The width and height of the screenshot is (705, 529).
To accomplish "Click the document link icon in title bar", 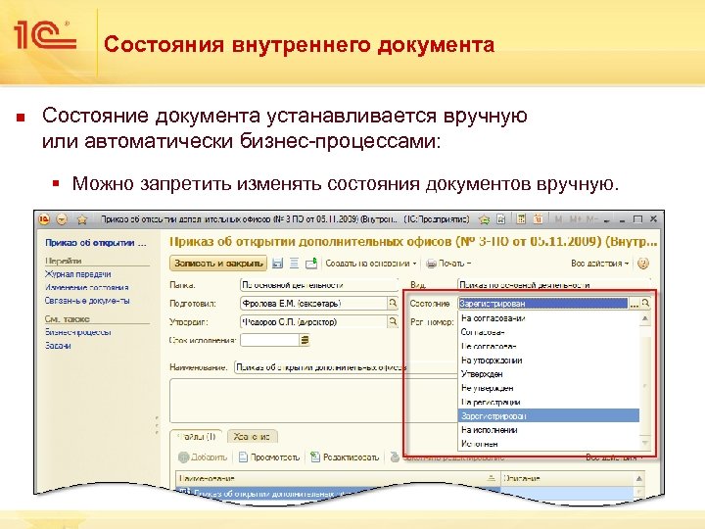I will [501, 219].
